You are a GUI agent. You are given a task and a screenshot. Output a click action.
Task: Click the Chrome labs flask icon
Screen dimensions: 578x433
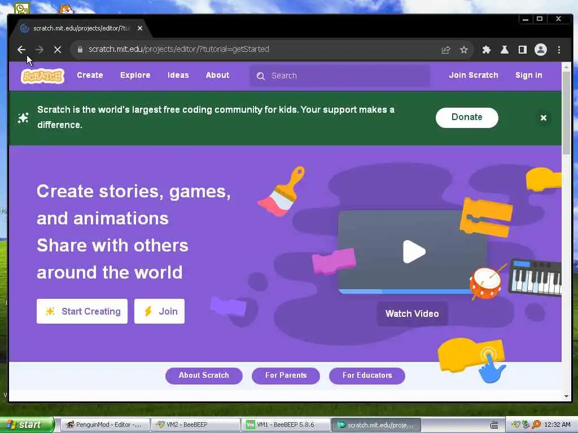click(x=505, y=50)
